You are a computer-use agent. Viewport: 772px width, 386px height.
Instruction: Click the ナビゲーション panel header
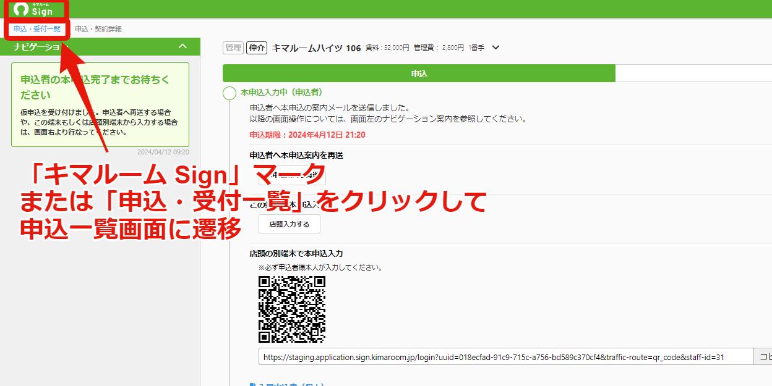[100, 46]
